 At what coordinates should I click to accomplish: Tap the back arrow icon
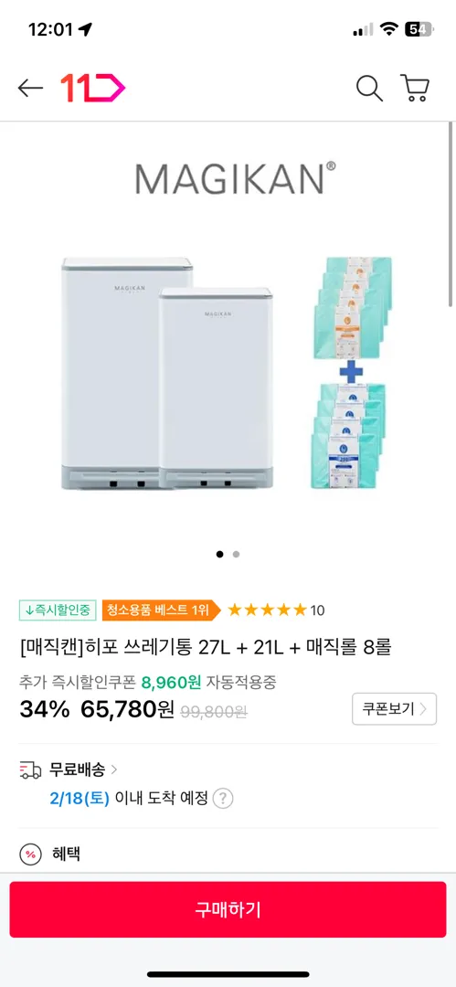(30, 88)
